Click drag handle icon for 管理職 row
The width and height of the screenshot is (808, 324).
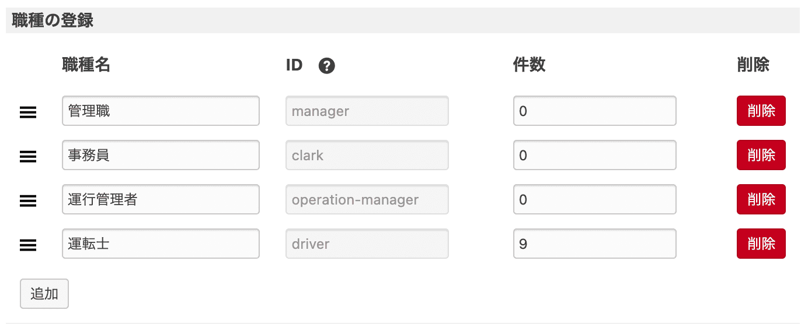[x=28, y=112]
